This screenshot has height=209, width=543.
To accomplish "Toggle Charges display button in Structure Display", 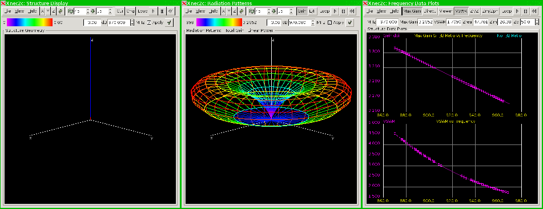I will pos(130,11).
